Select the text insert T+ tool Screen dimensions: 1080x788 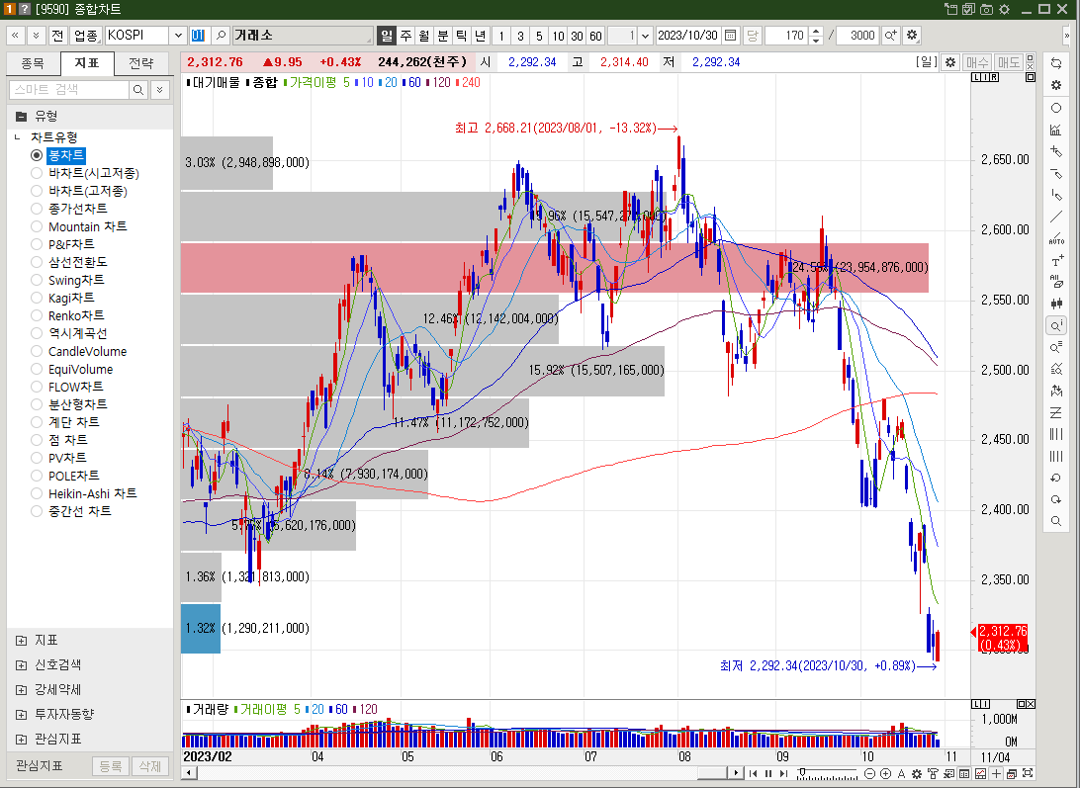coord(1056,260)
